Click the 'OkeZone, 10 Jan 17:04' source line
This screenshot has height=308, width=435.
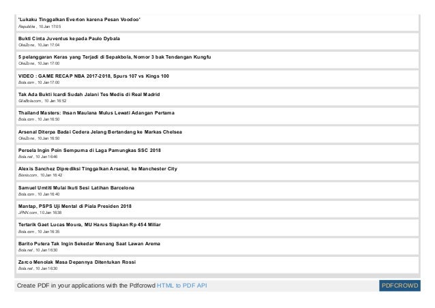[x=39, y=45]
